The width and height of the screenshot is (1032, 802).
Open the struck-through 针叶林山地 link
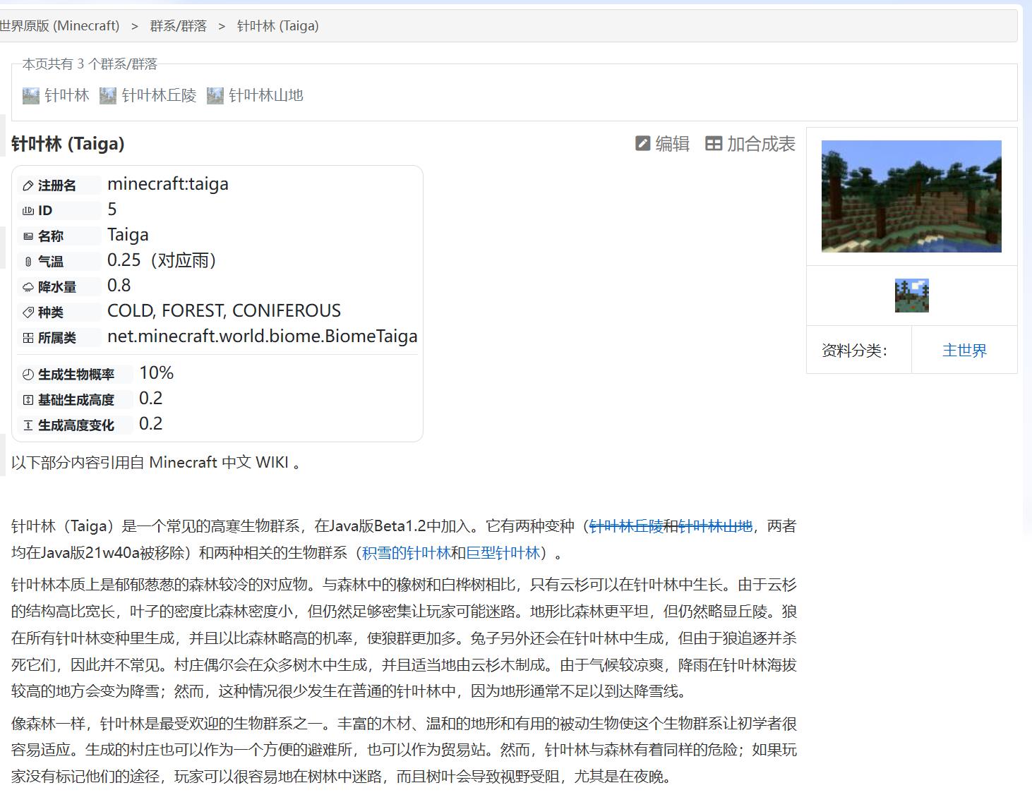[715, 526]
